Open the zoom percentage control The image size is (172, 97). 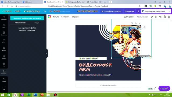tap(150, 88)
